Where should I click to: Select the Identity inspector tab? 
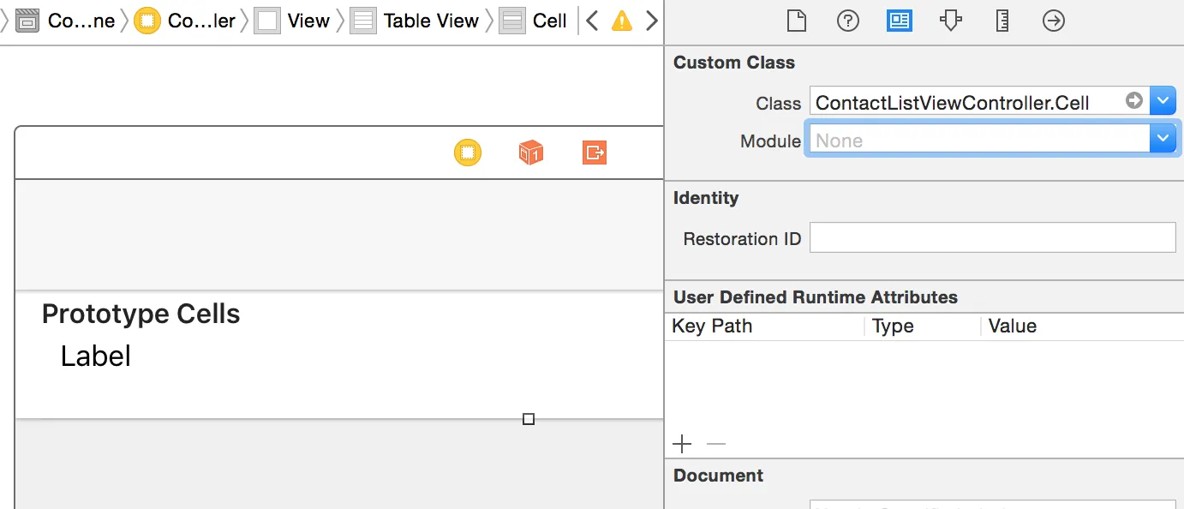(x=899, y=21)
